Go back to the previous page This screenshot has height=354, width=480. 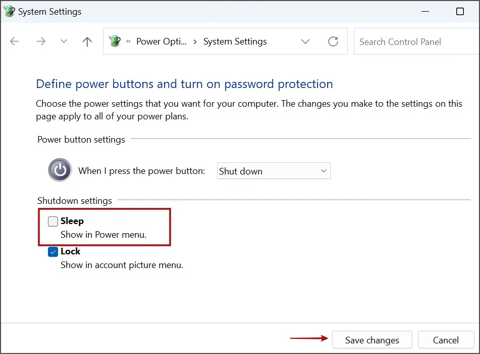pos(15,41)
